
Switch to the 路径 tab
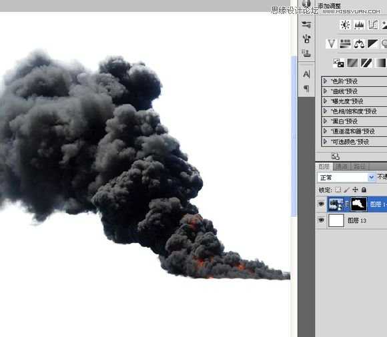[x=360, y=167]
